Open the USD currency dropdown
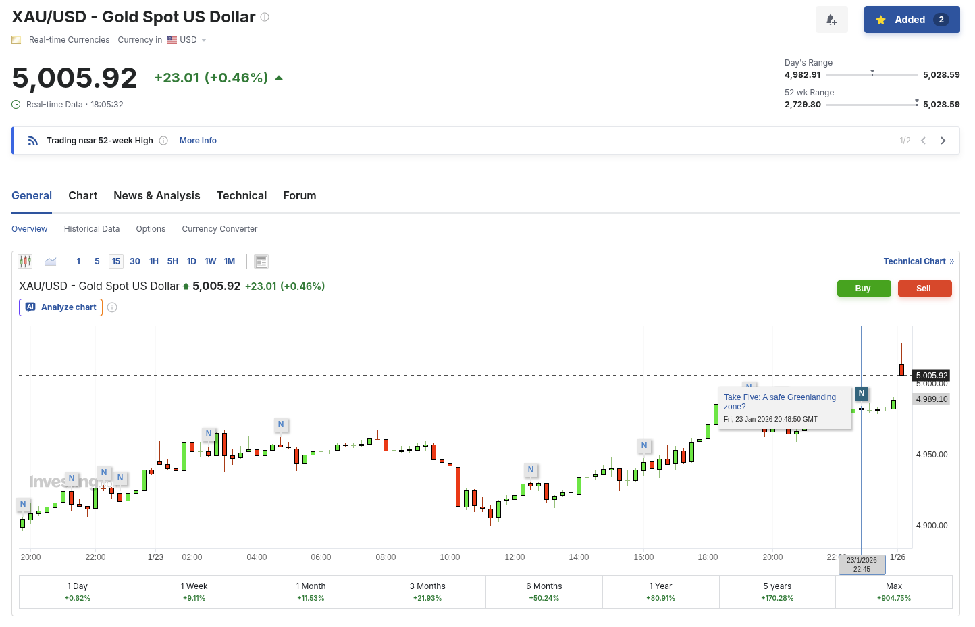Screen dimensions: 975x627 [187, 40]
